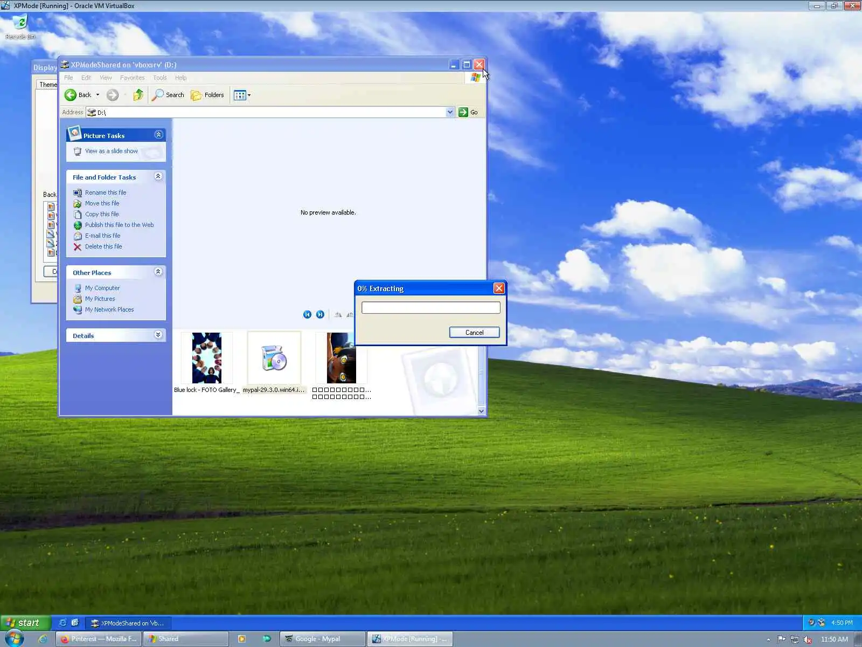Click the Forward arrow in Explorer toolbar

[112, 95]
